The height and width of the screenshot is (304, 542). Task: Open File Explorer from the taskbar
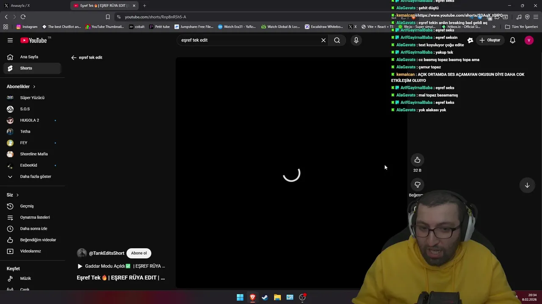click(277, 297)
